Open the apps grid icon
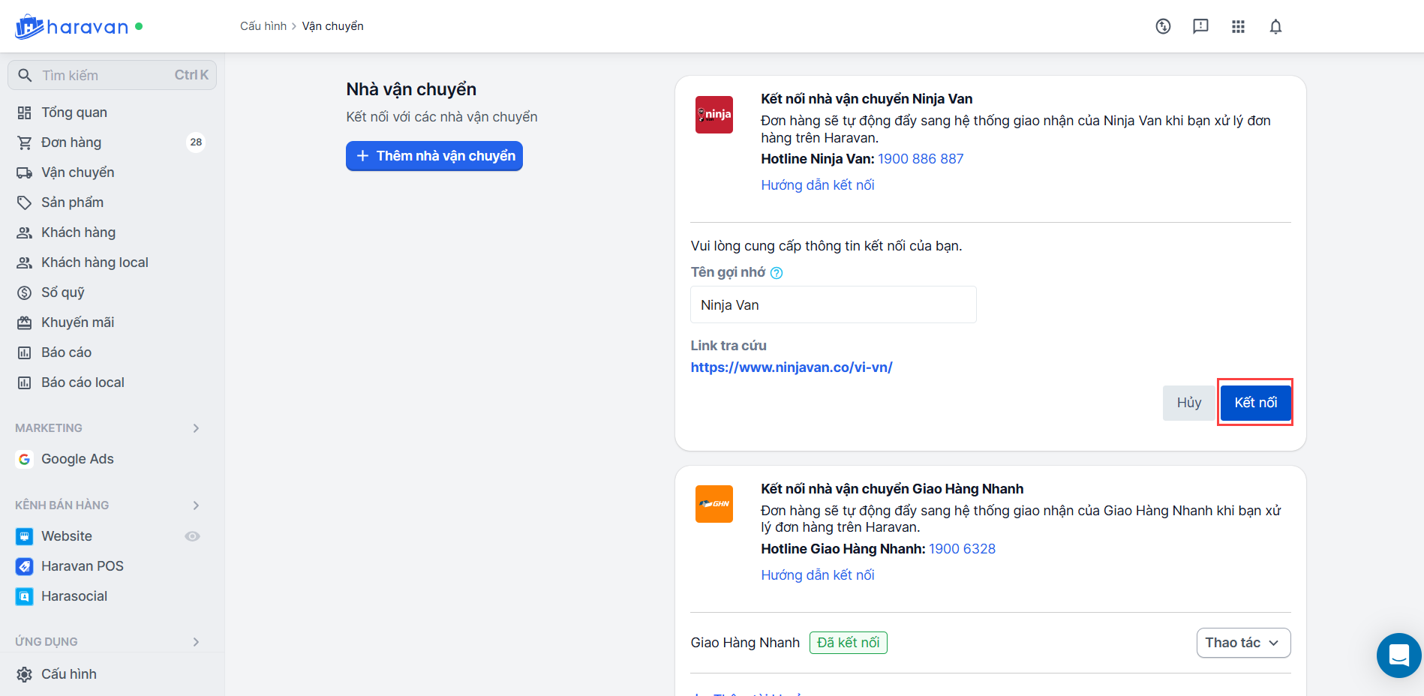The image size is (1424, 696). (x=1238, y=27)
